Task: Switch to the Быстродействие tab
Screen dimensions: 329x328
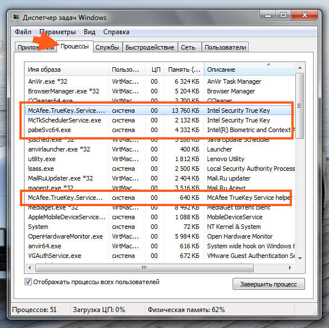Action: [150, 47]
